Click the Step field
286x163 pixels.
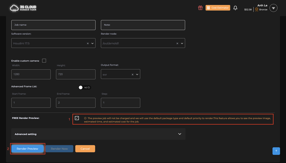tap(120, 103)
